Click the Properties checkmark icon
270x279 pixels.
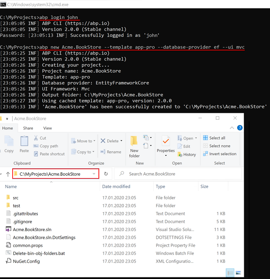(x=166, y=141)
